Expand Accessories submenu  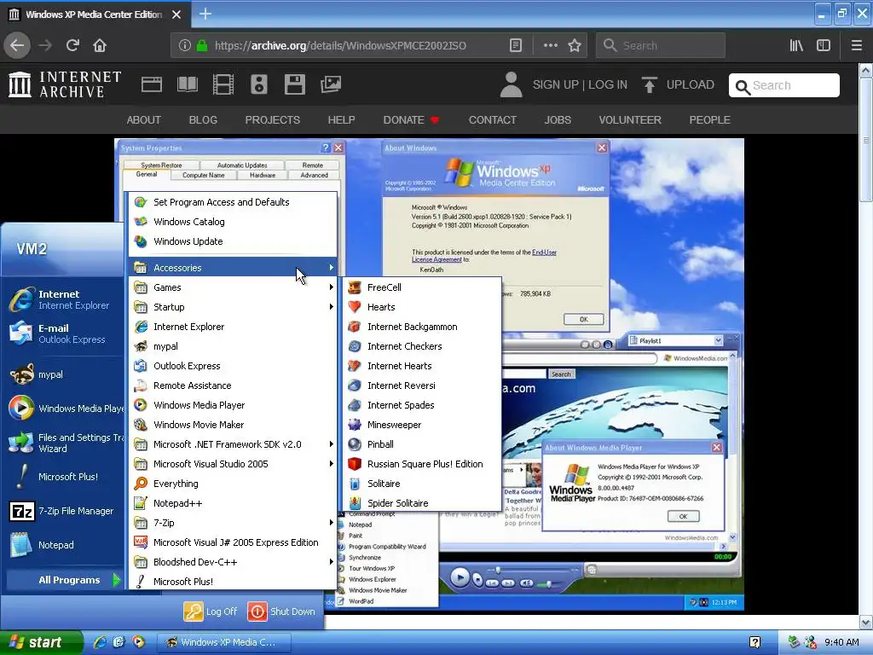coord(234,268)
